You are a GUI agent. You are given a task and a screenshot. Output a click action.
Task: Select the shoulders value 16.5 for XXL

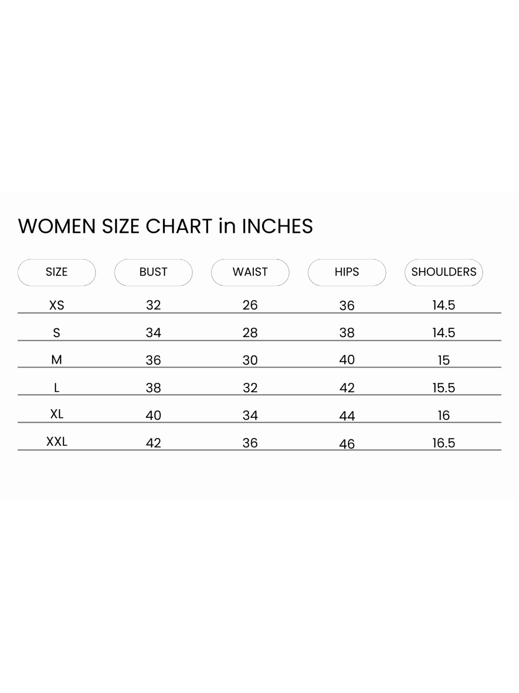pyautogui.click(x=444, y=443)
